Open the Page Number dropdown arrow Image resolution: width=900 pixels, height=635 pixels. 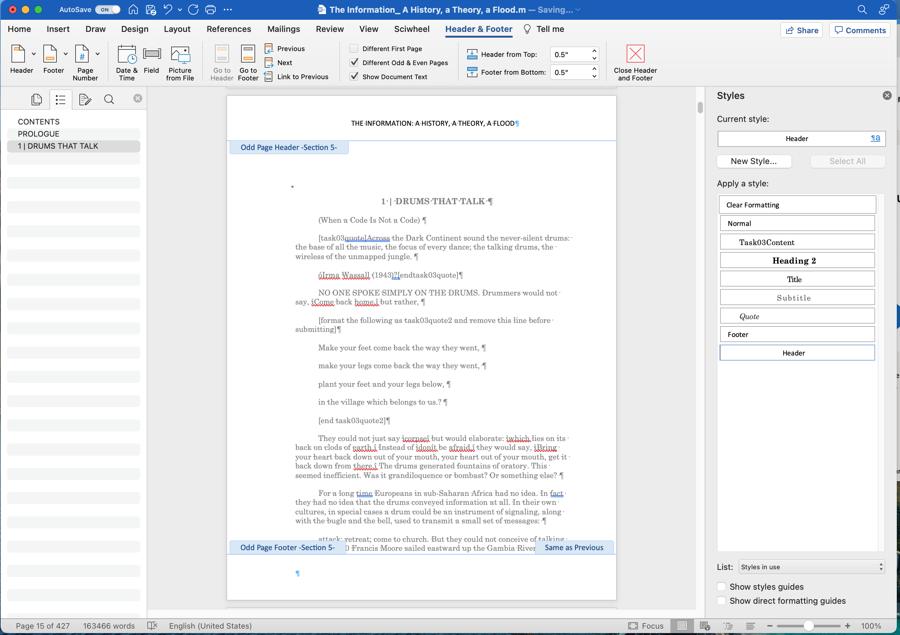click(x=98, y=54)
